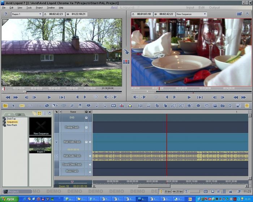Viewport: 253px width, 202px height.
Task: Select the arrow pointer edit tool
Action: pos(14,106)
